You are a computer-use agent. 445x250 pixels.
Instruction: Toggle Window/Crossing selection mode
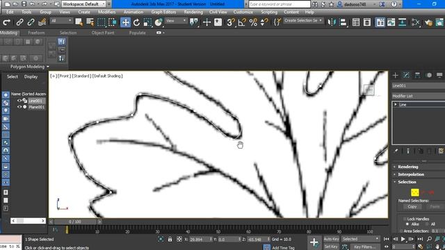click(113, 22)
